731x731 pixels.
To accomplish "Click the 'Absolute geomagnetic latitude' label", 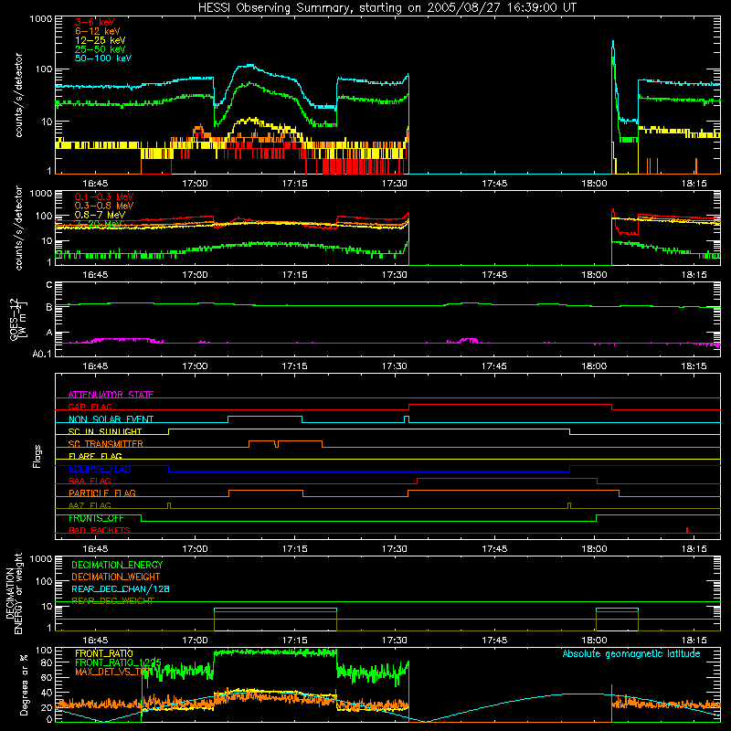I will pos(631,653).
